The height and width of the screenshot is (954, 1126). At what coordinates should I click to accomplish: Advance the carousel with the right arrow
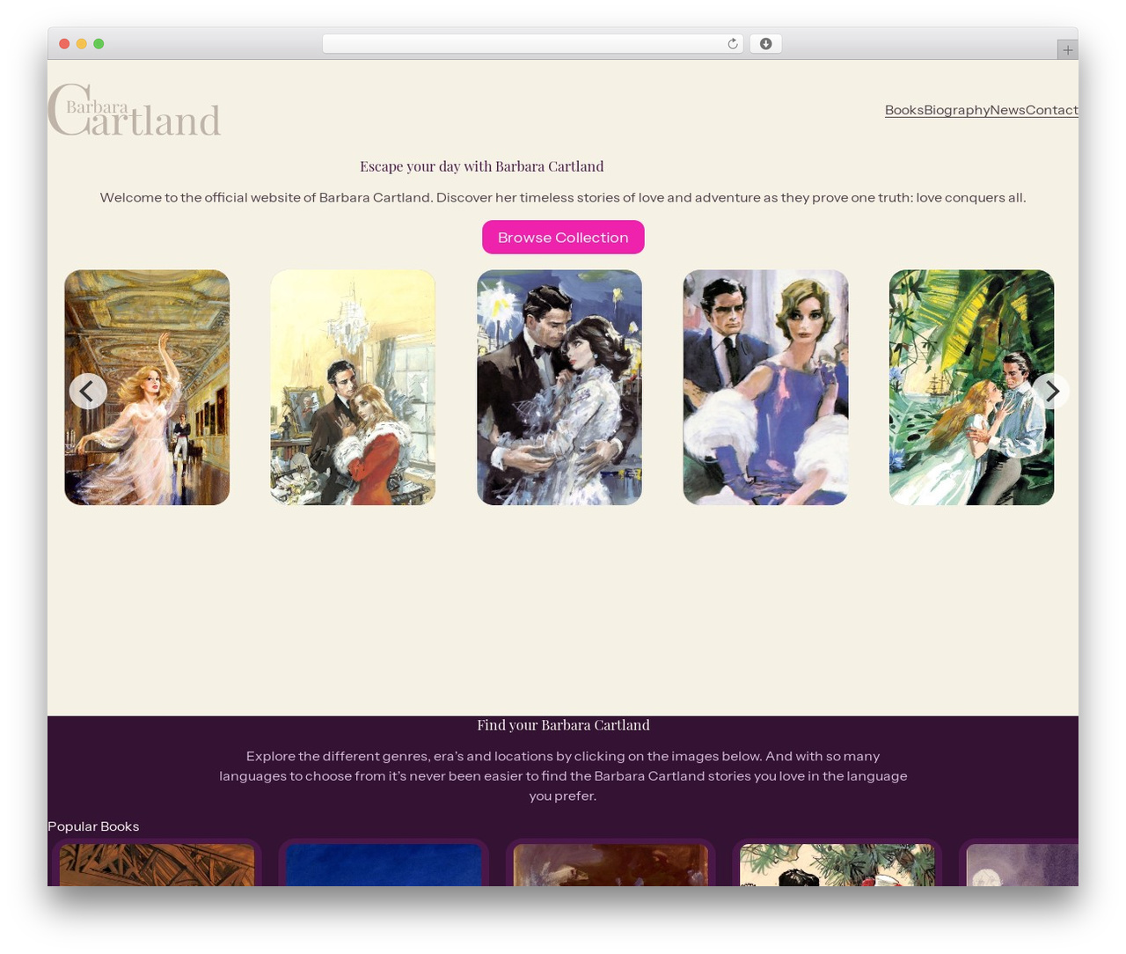pos(1051,391)
